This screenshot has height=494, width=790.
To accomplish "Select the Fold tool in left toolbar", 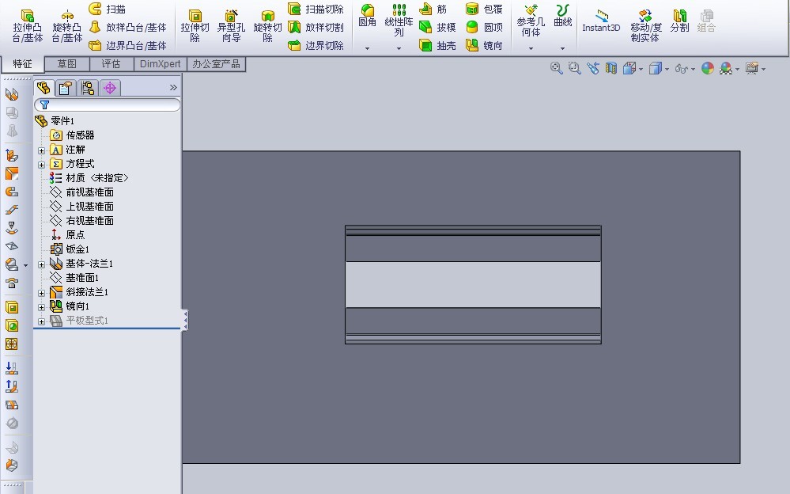I will click(12, 386).
